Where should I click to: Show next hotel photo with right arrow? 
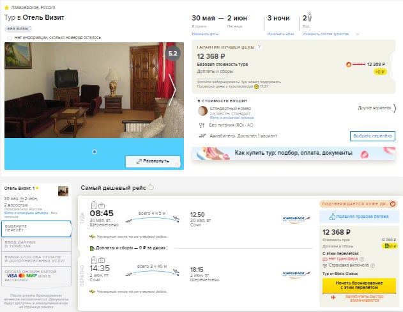(172, 90)
